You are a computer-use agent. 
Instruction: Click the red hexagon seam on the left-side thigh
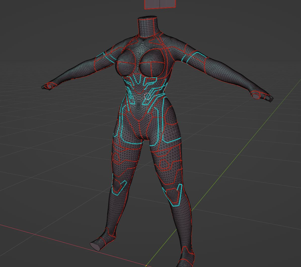click(116, 156)
